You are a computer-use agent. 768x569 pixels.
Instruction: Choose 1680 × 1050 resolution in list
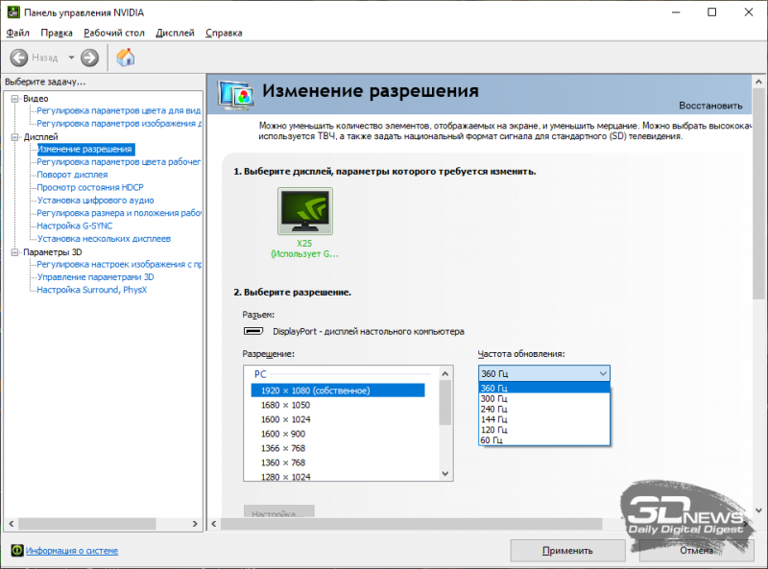point(286,405)
